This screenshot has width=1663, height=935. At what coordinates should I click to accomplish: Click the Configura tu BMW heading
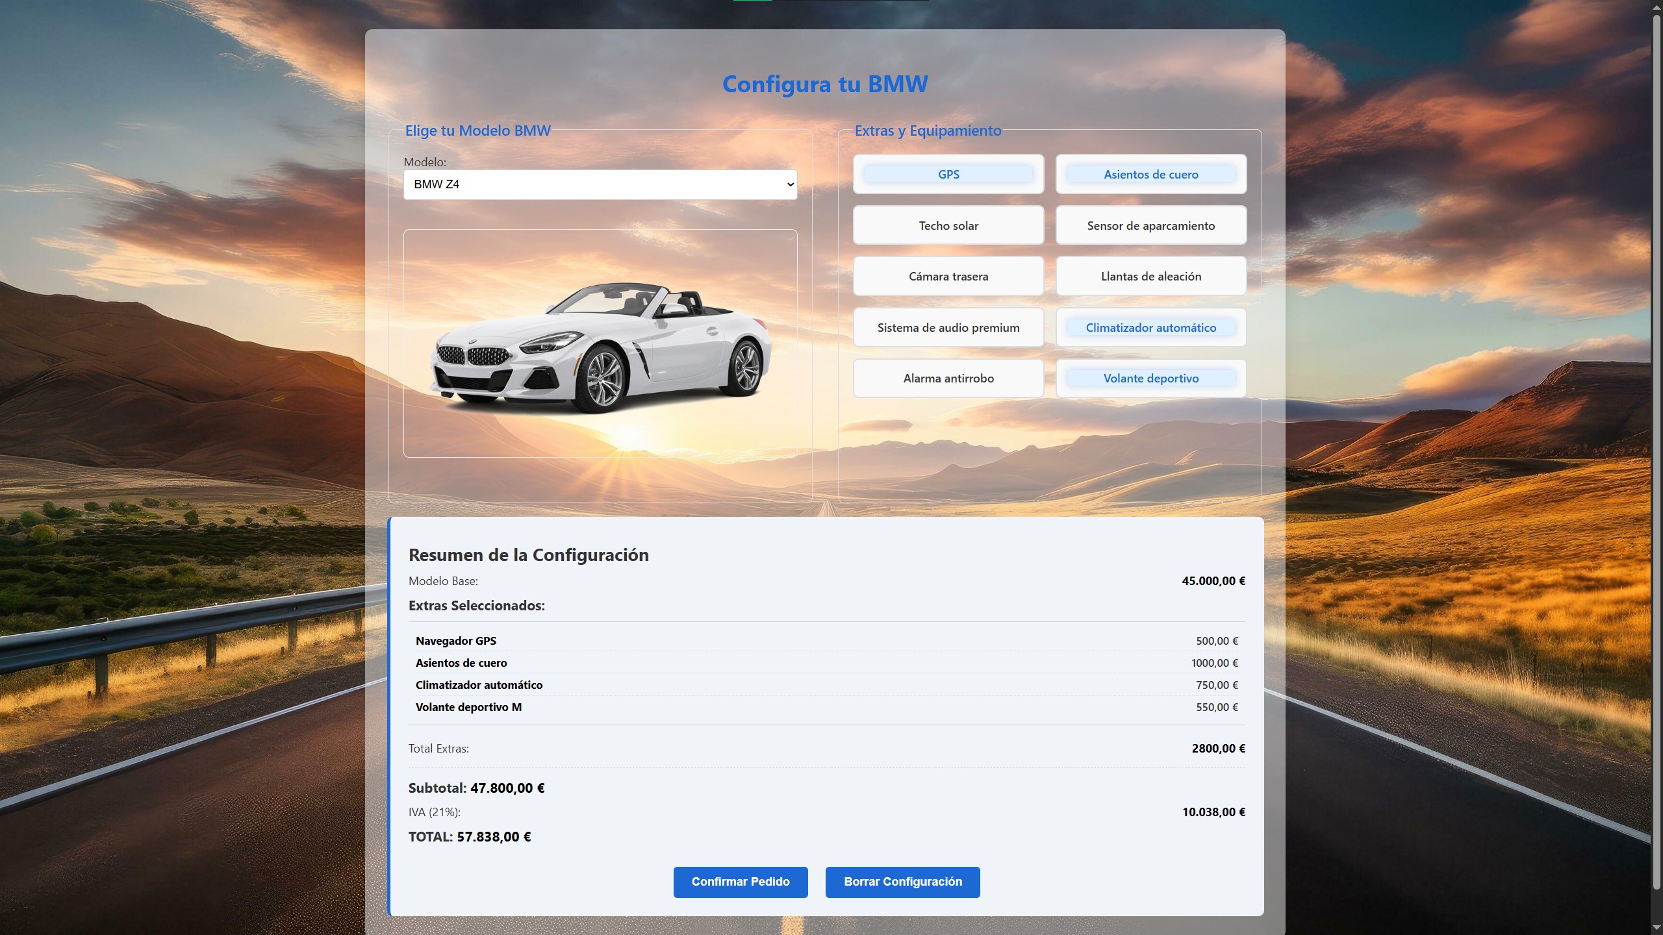[825, 84]
